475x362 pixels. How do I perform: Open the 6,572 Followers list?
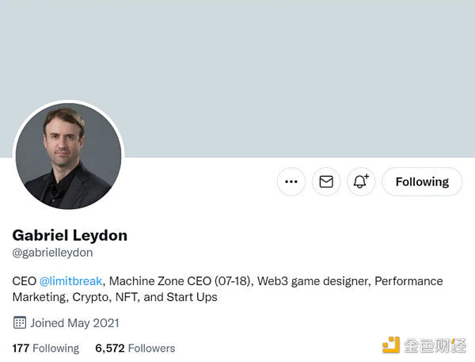click(x=135, y=349)
